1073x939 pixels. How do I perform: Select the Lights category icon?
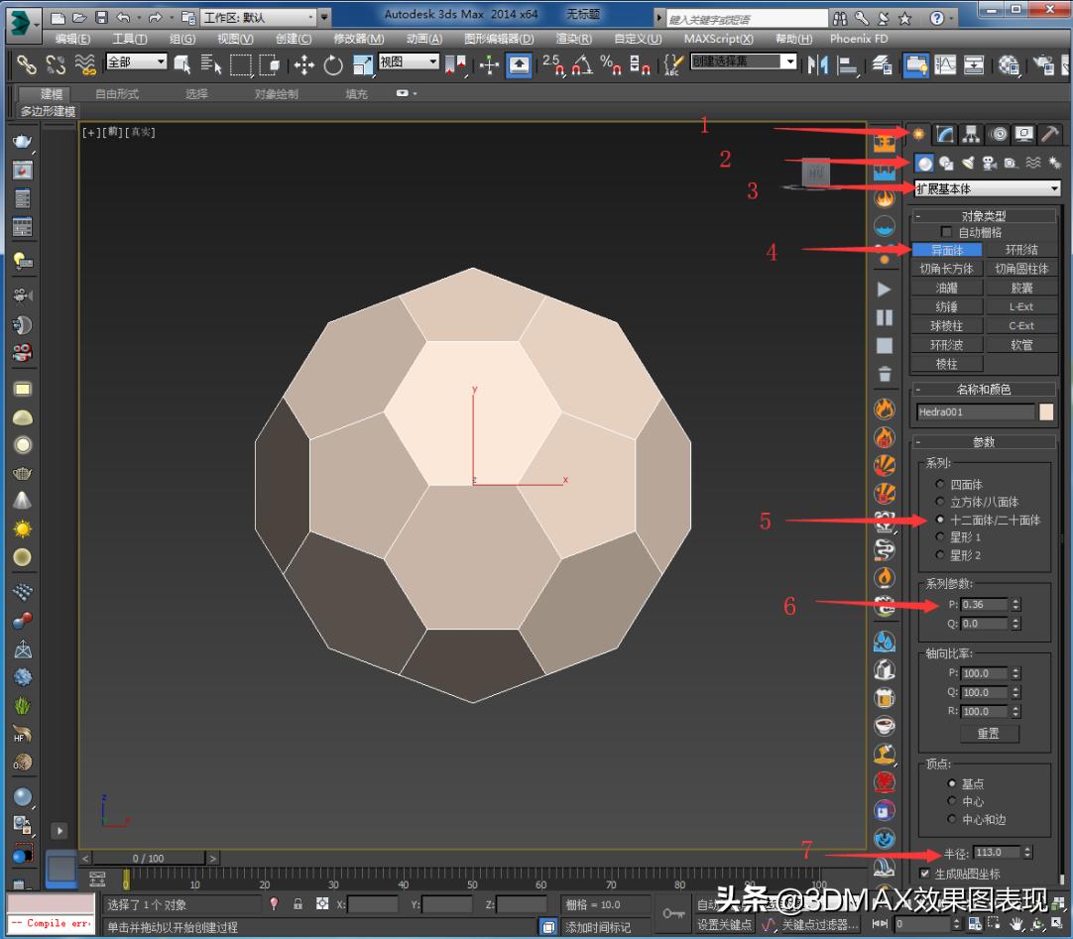(967, 163)
